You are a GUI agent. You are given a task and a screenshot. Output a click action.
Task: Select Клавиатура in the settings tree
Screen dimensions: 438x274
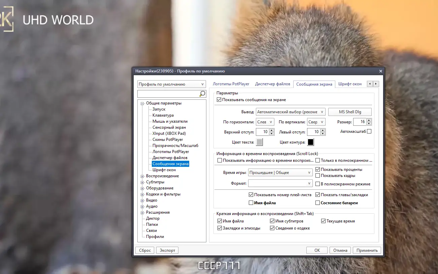pos(163,115)
